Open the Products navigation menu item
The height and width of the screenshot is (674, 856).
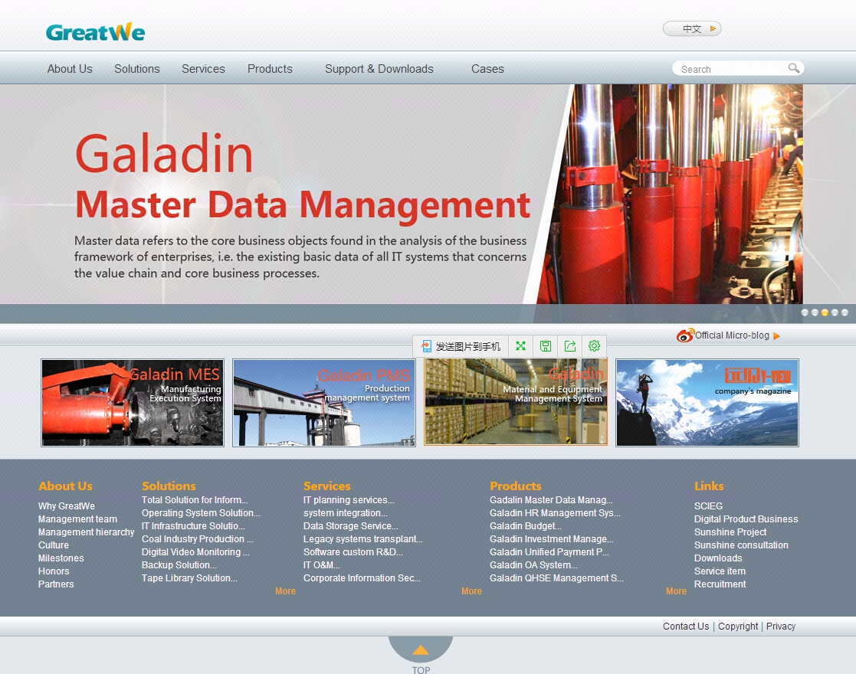[x=270, y=69]
